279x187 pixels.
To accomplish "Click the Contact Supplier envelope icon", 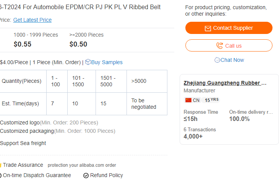I will (x=208, y=28).
